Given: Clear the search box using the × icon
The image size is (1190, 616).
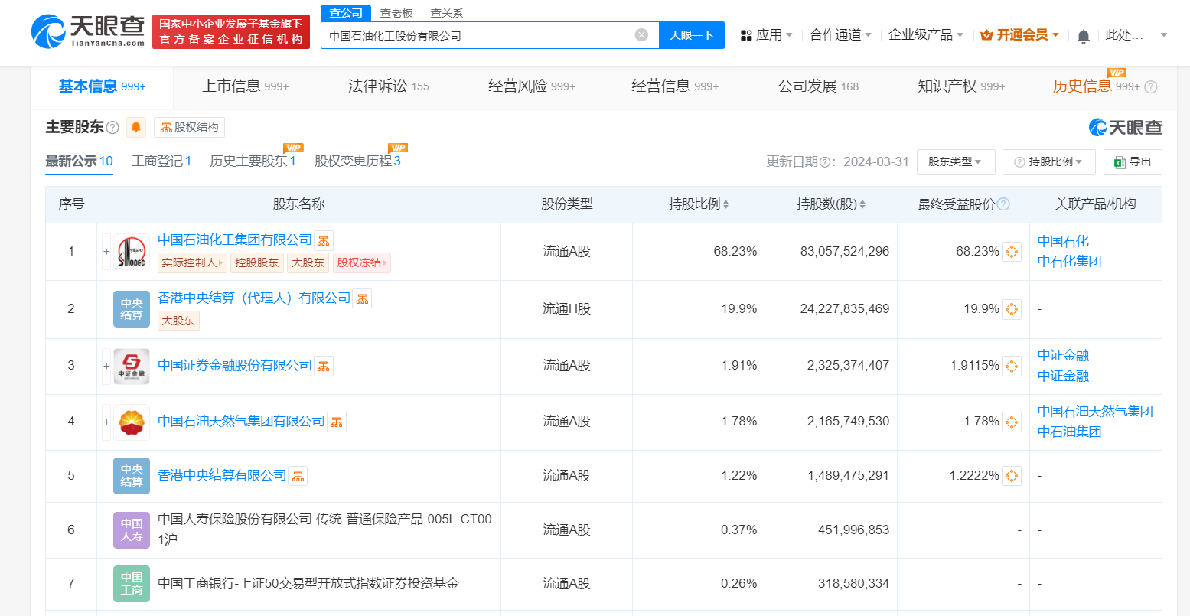Looking at the screenshot, I should tap(641, 34).
